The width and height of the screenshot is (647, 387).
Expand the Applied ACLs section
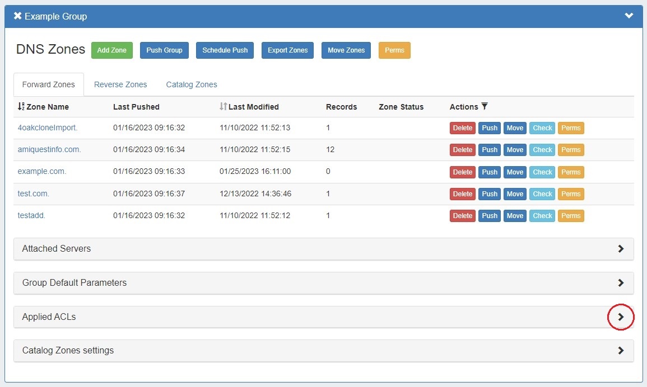(620, 317)
